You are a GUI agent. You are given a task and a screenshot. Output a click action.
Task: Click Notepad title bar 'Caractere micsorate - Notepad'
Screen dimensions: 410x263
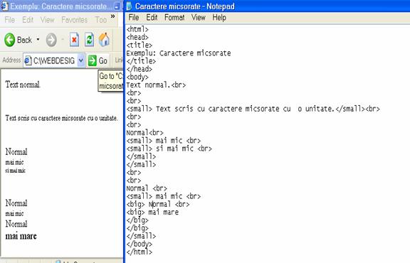click(x=185, y=6)
